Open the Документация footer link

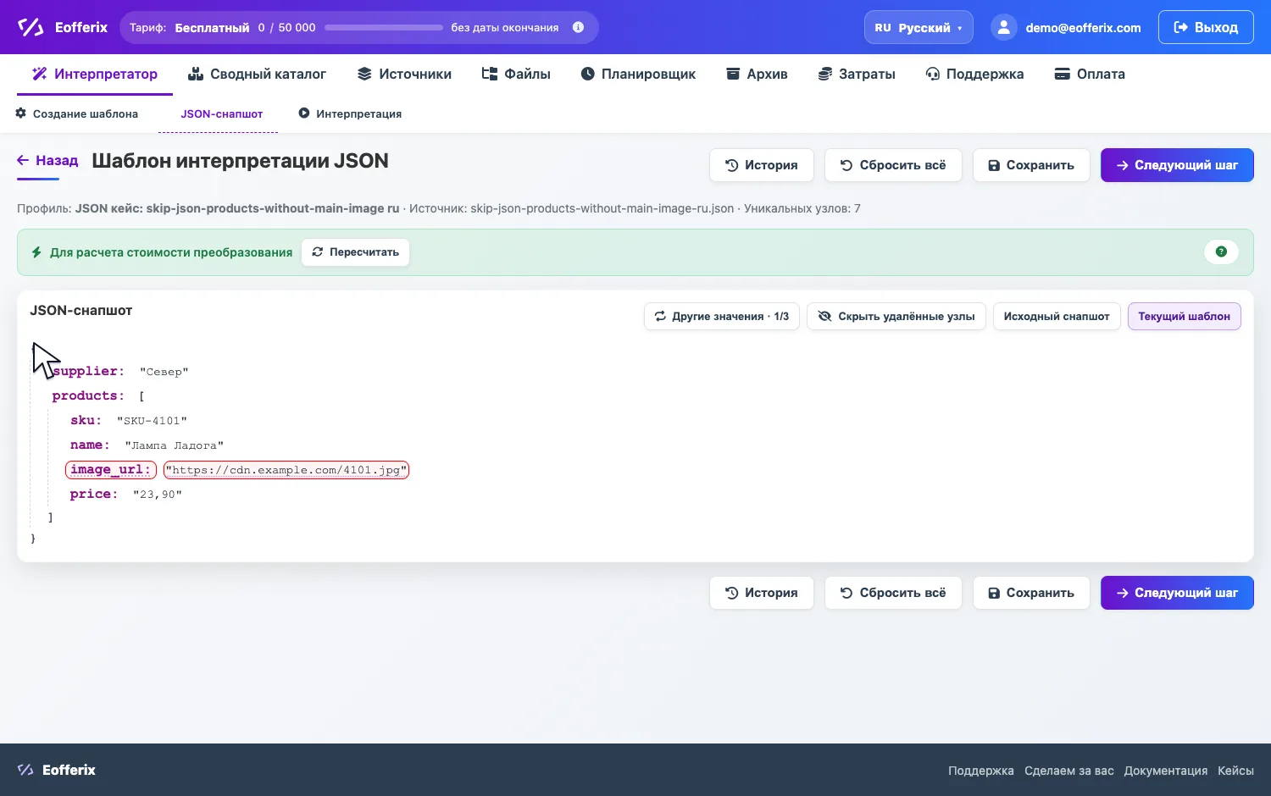(1165, 771)
